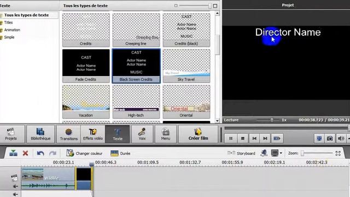Click the Director Name preview text
The image size is (350, 197).
pos(288,32)
